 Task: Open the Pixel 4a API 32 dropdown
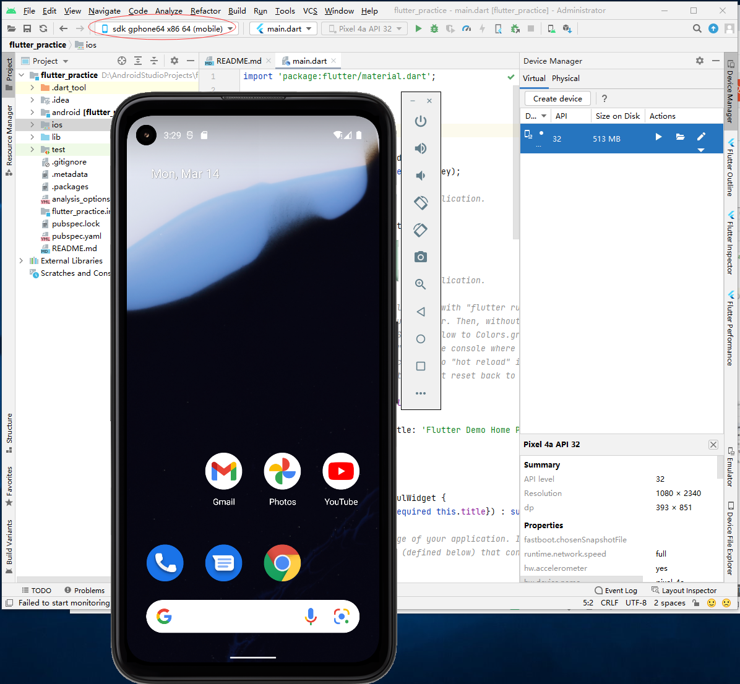point(365,29)
